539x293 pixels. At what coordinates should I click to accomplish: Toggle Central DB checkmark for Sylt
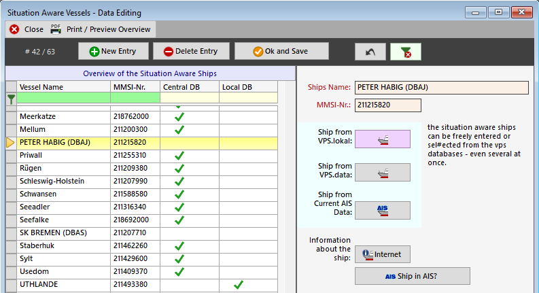[x=179, y=259]
